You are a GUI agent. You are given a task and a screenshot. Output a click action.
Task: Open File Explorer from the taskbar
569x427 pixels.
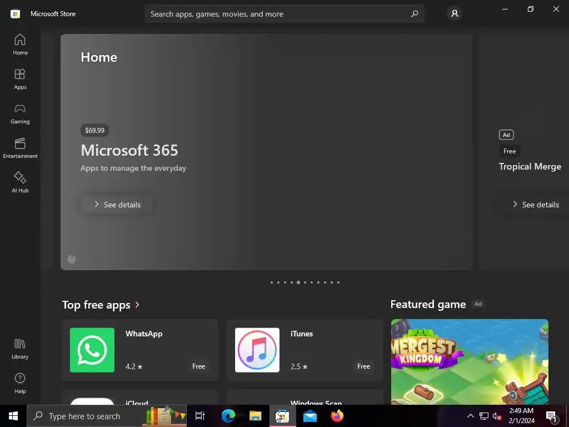tap(256, 416)
